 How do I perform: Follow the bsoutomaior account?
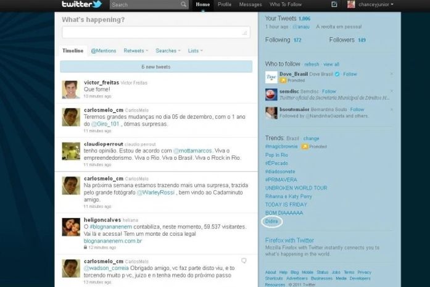pyautogui.click(x=357, y=109)
